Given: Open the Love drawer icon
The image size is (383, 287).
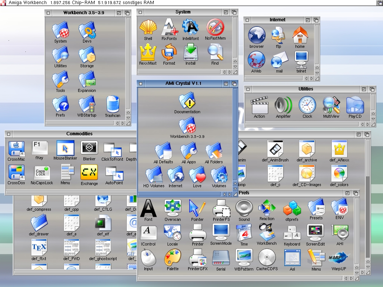Looking at the screenshot, I should pos(197,176).
